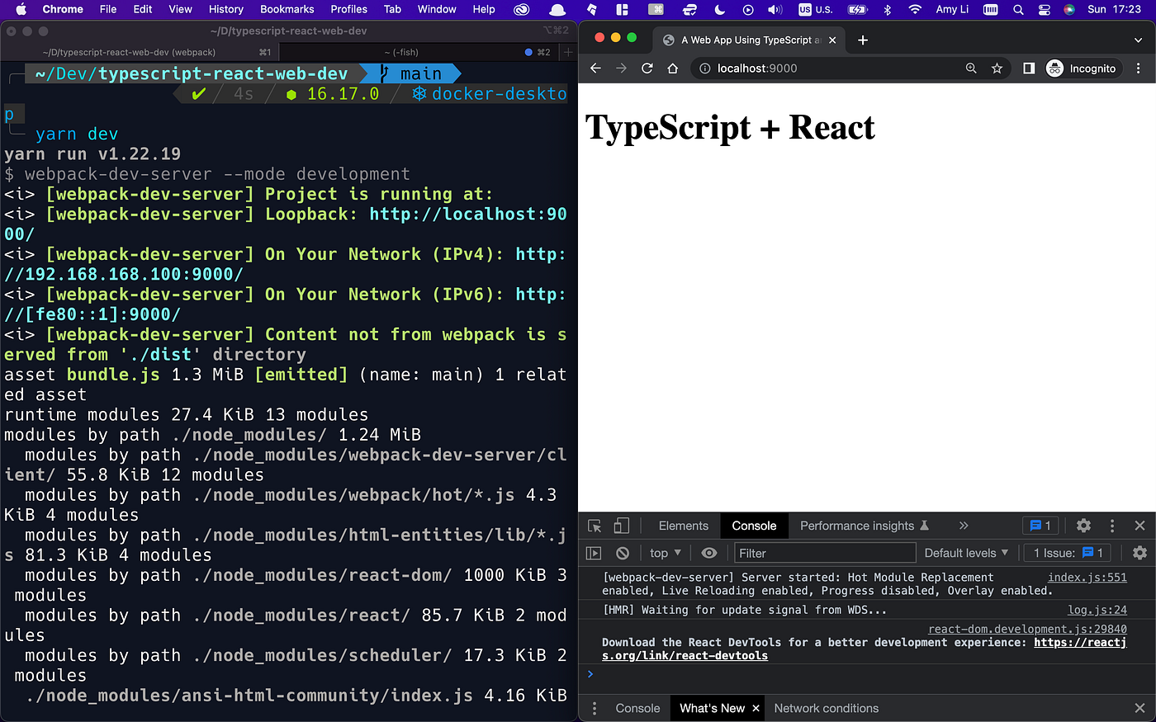Open index.js:551 source link
1156x722 pixels.
(x=1087, y=577)
